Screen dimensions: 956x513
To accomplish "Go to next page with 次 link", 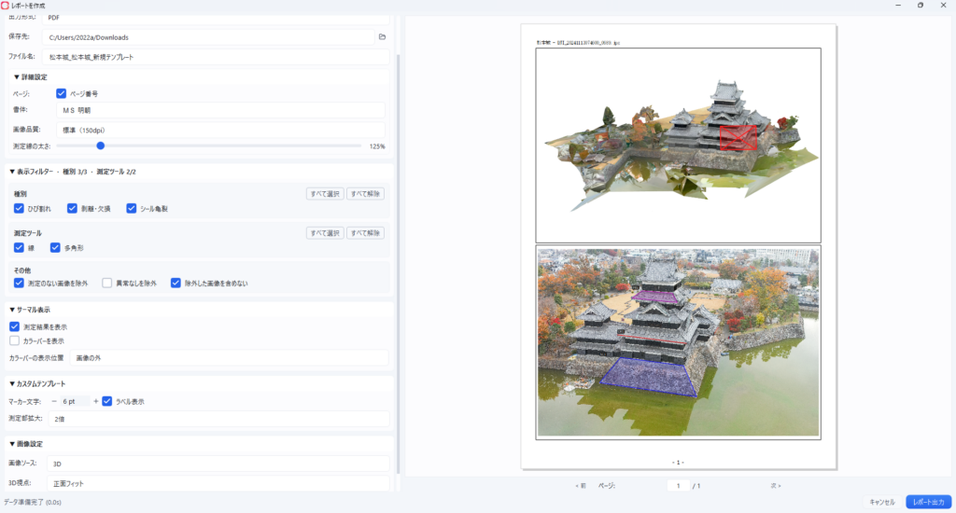I will [x=776, y=486].
